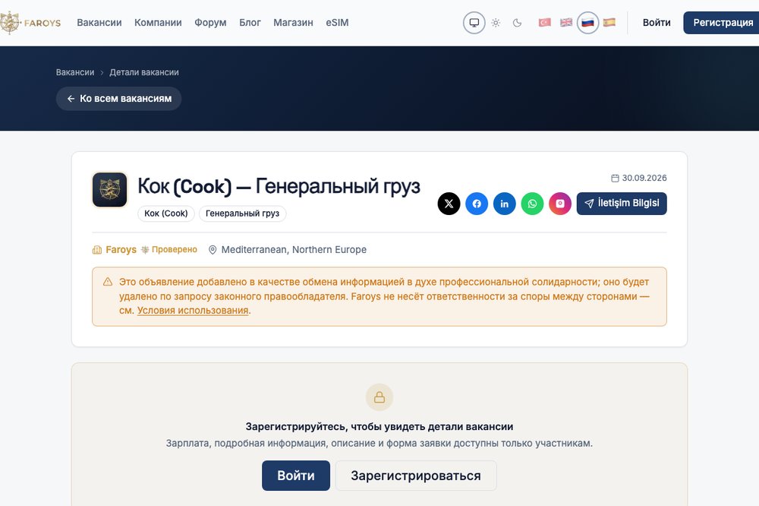The image size is (759, 506).
Task: Click the job title Кок (Cook) heading
Action: pyautogui.click(x=279, y=186)
